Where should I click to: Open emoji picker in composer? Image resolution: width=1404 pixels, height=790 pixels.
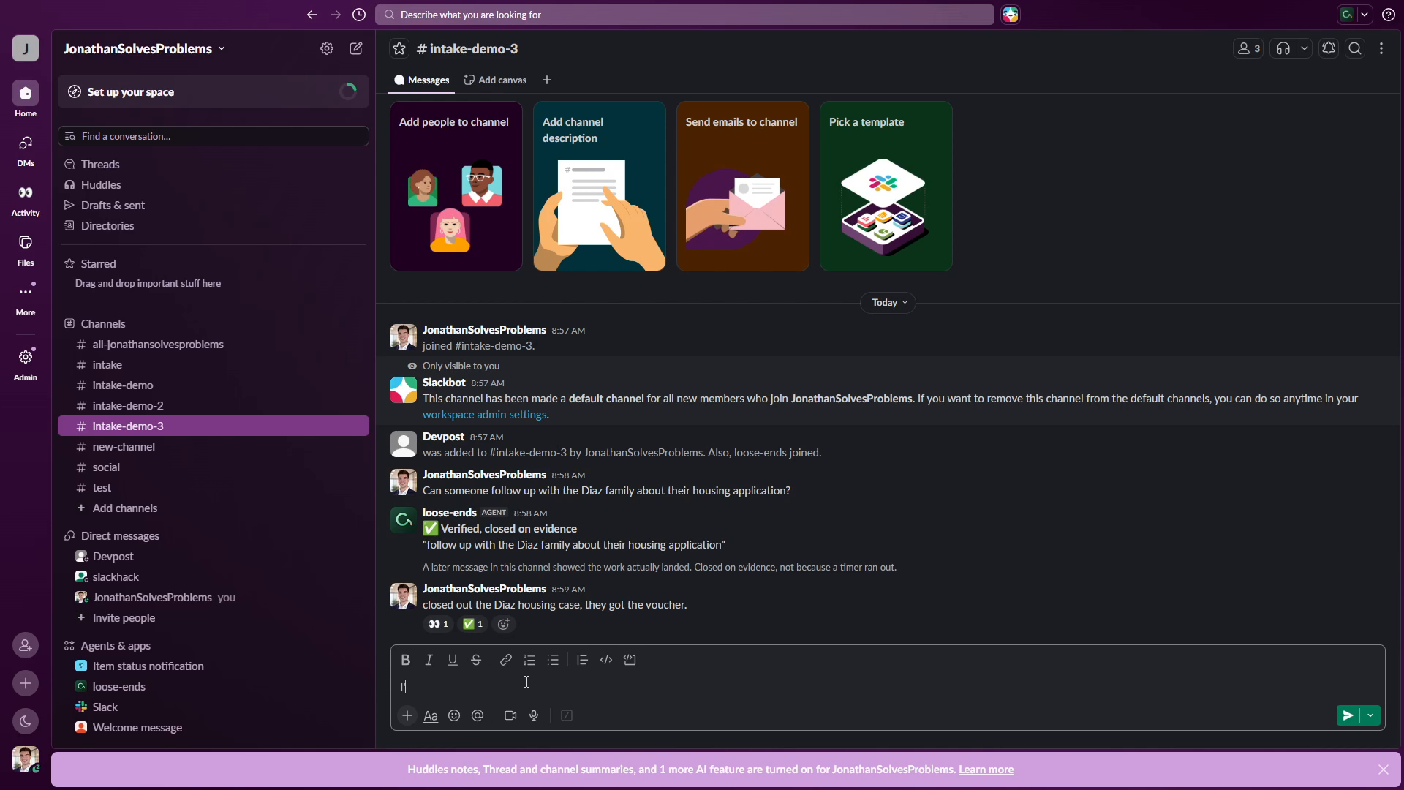(x=454, y=715)
